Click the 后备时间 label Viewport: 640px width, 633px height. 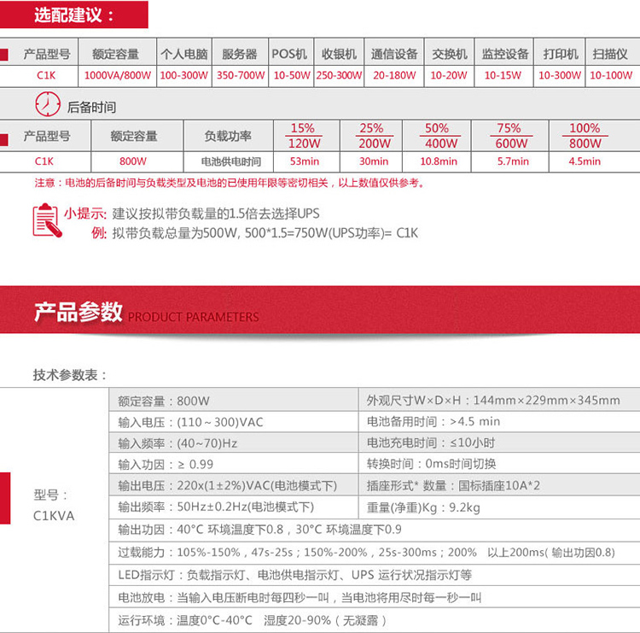click(x=91, y=107)
